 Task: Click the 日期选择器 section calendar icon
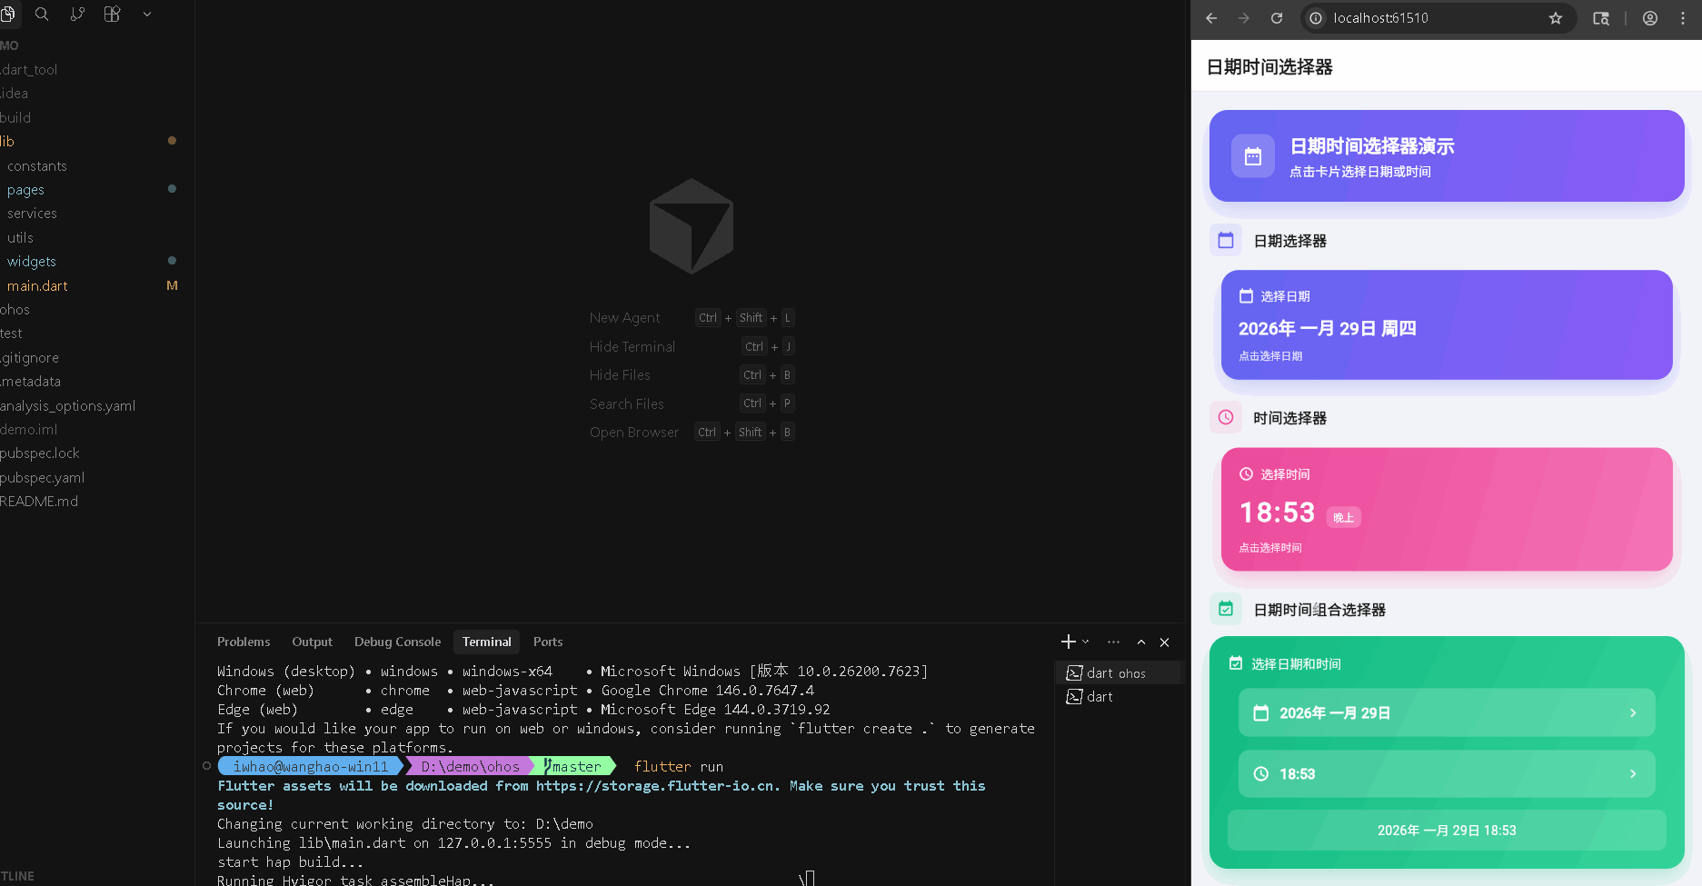[1226, 241]
